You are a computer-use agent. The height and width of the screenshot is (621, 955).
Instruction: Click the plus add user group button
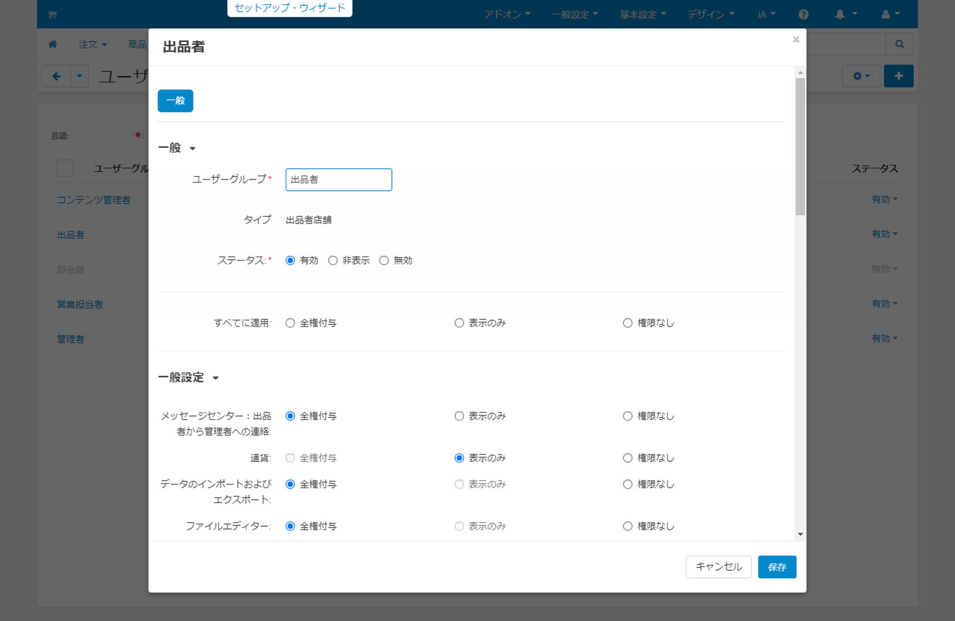click(x=898, y=76)
